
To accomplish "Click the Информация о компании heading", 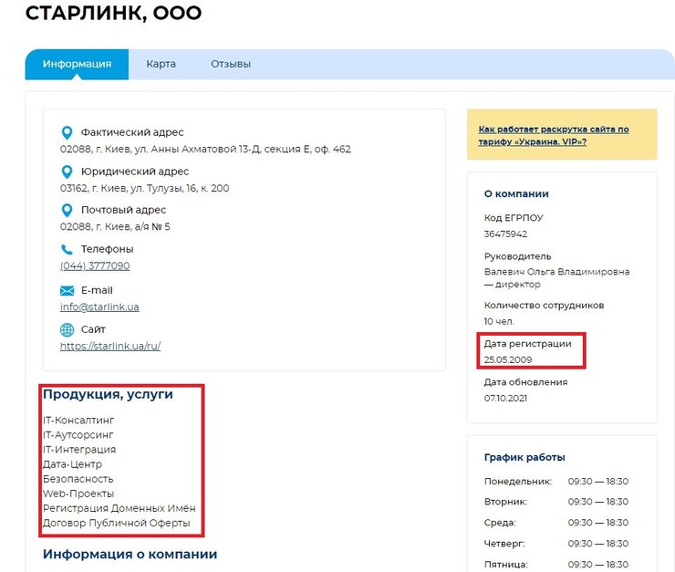I will click(130, 554).
